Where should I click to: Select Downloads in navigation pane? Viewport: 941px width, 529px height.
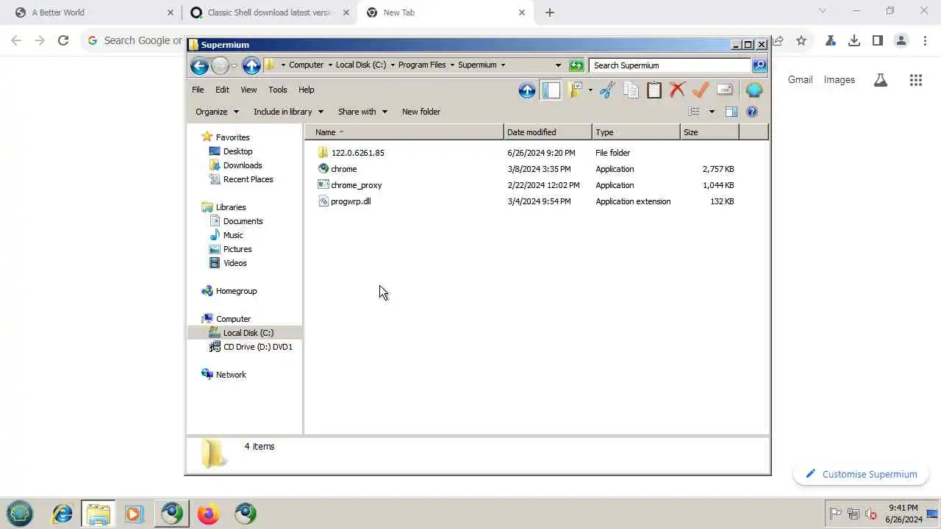click(x=235, y=165)
